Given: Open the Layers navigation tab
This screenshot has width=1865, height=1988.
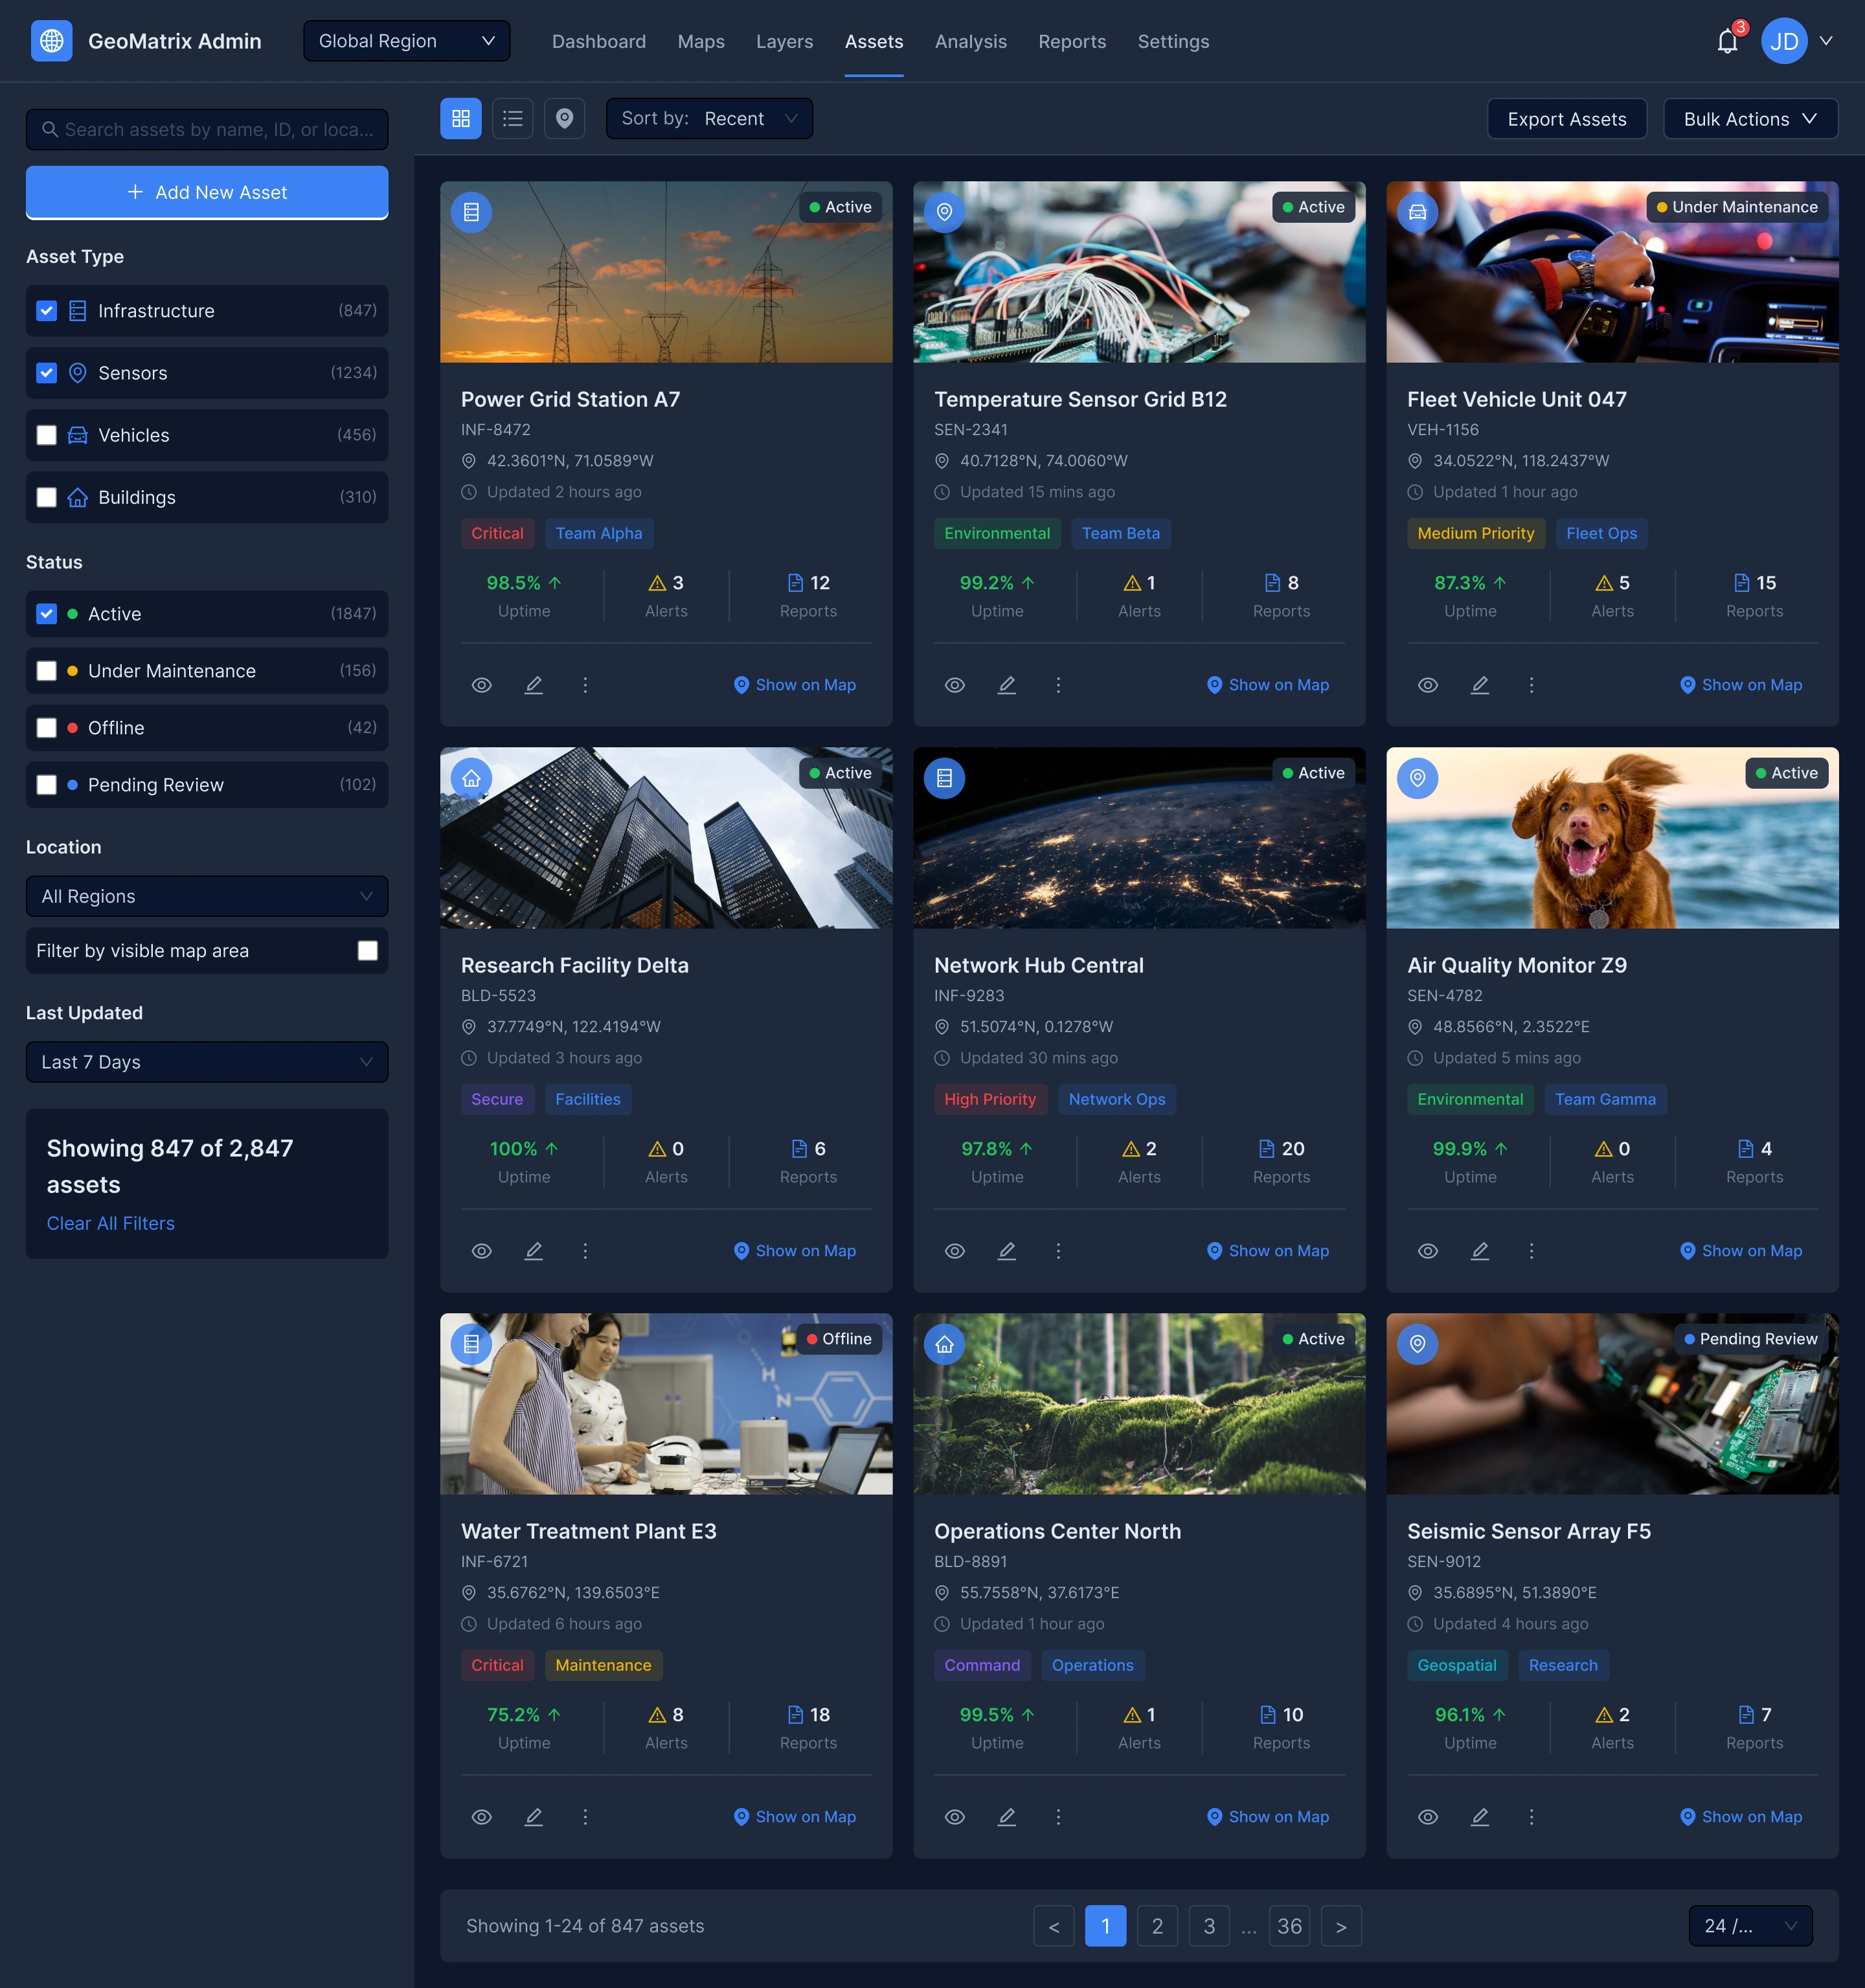Looking at the screenshot, I should 784,41.
